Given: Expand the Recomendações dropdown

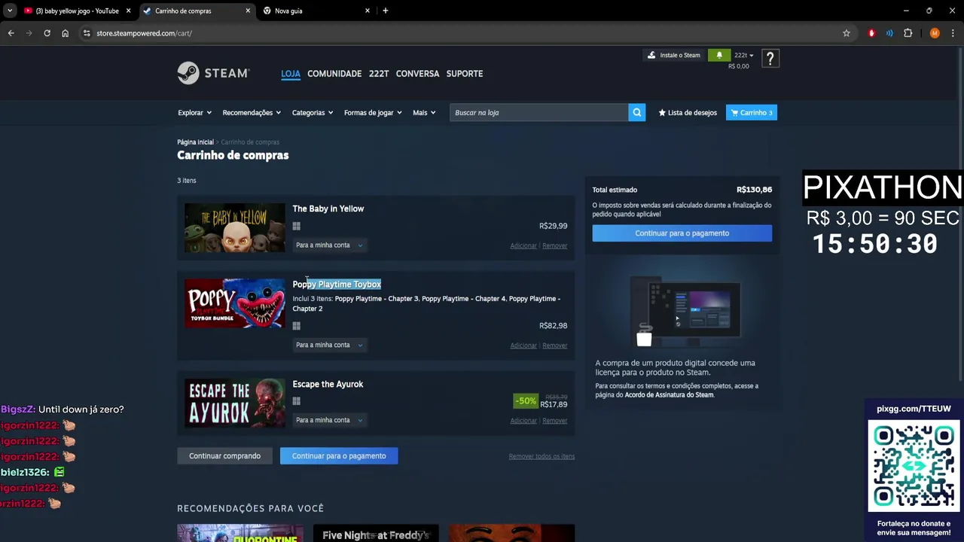Looking at the screenshot, I should coord(252,112).
